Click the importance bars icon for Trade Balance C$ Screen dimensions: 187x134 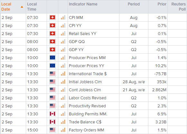tap(63, 122)
